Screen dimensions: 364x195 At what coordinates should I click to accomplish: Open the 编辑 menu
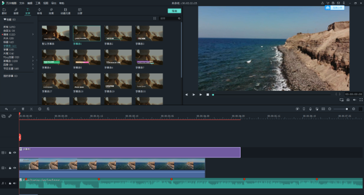point(30,3)
